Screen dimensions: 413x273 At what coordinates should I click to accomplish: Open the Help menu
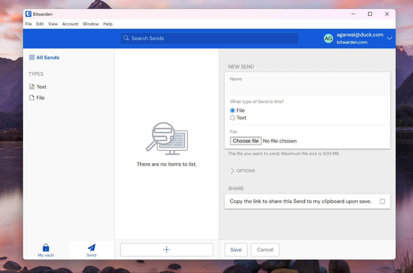point(108,24)
